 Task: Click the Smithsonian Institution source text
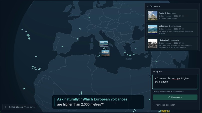pos(176,32)
